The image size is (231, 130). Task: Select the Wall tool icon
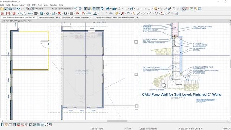2,13
